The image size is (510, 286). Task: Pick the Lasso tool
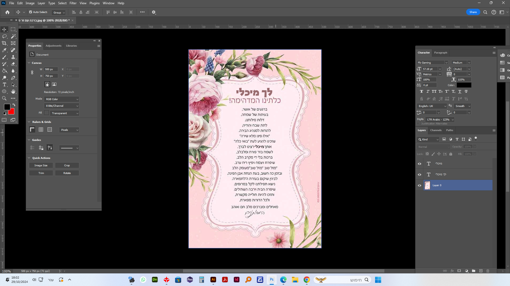point(5,36)
